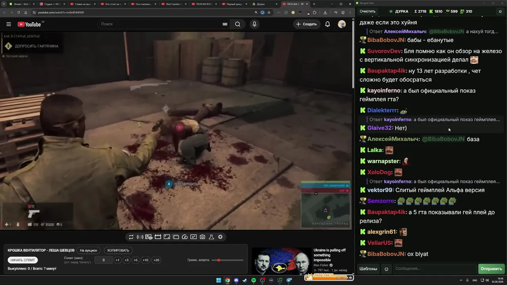Bookmark this page with the star icon

point(269,12)
